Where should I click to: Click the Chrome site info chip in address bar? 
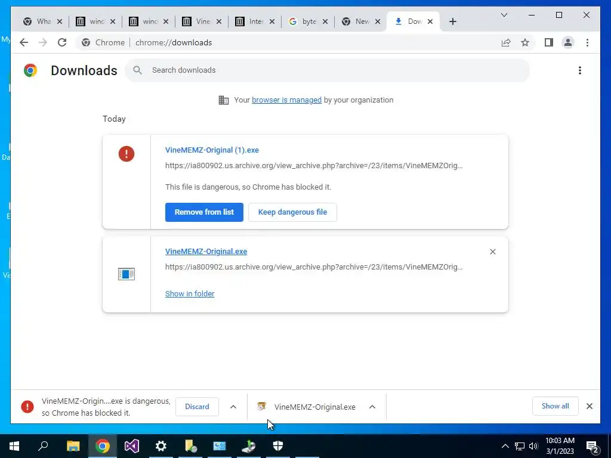click(x=103, y=42)
